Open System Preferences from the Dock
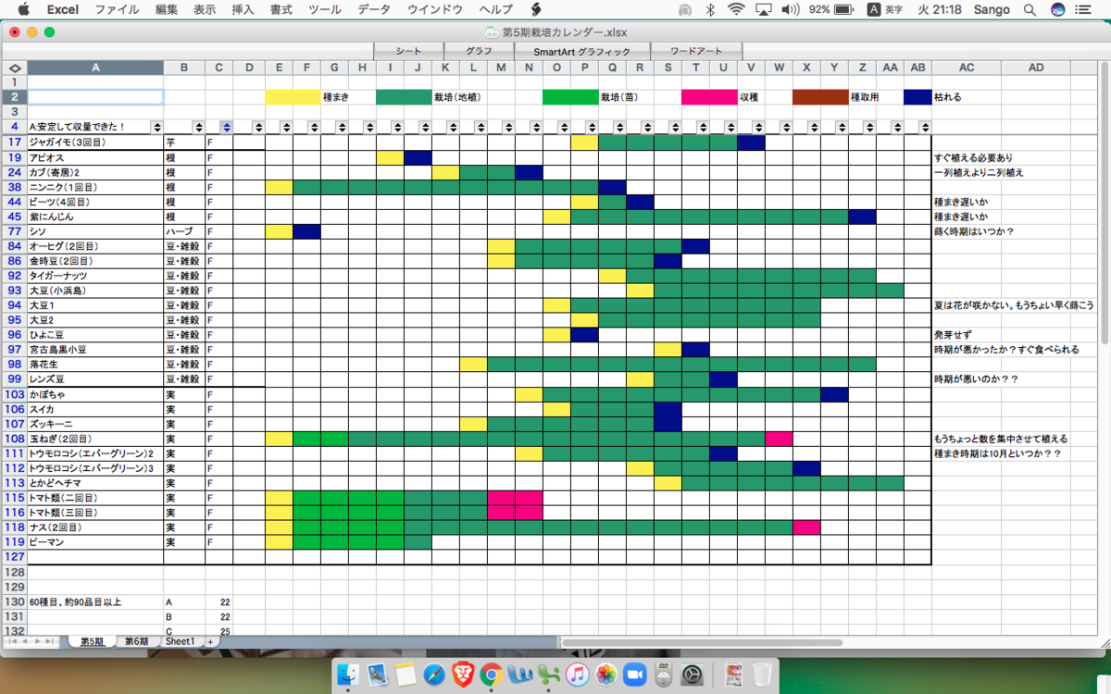The height and width of the screenshot is (694, 1111). click(693, 674)
